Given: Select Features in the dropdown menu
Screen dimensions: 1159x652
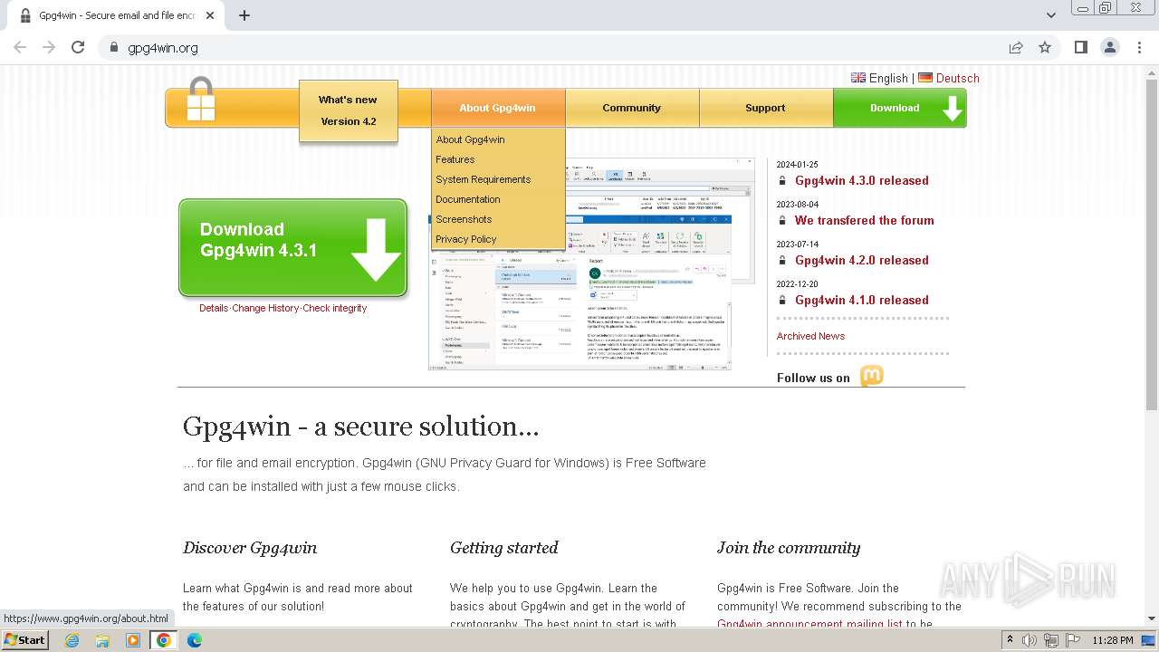Looking at the screenshot, I should tap(455, 159).
